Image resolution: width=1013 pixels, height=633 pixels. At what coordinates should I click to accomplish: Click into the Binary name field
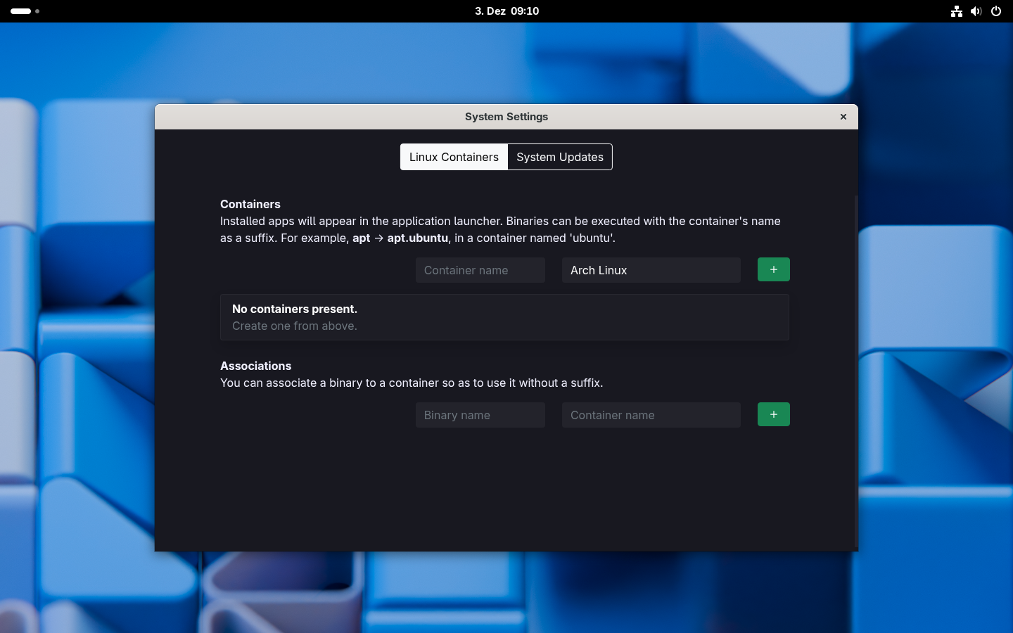(480, 415)
